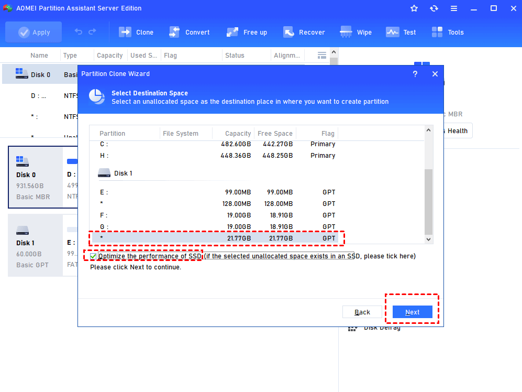522x392 pixels.
Task: Open wizard help question mark
Action: pyautogui.click(x=415, y=74)
